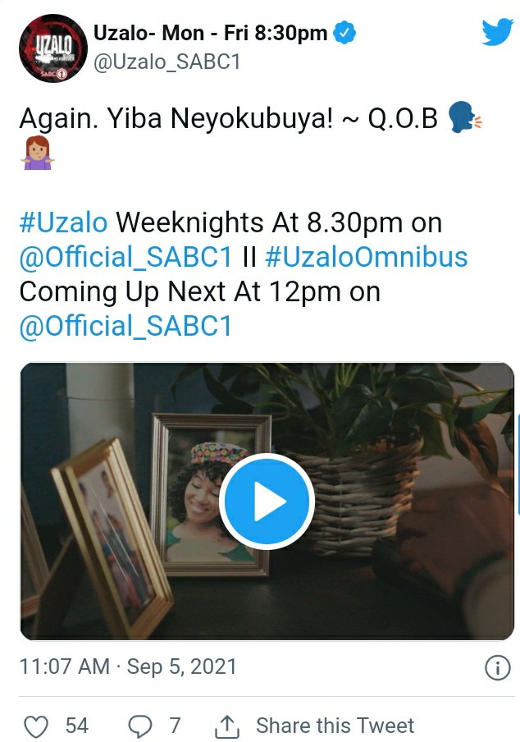
Task: Click the 54 likes count
Action: point(76,726)
